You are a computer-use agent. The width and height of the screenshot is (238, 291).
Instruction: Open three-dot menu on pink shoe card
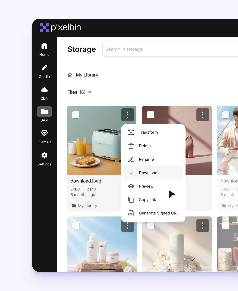203,115
